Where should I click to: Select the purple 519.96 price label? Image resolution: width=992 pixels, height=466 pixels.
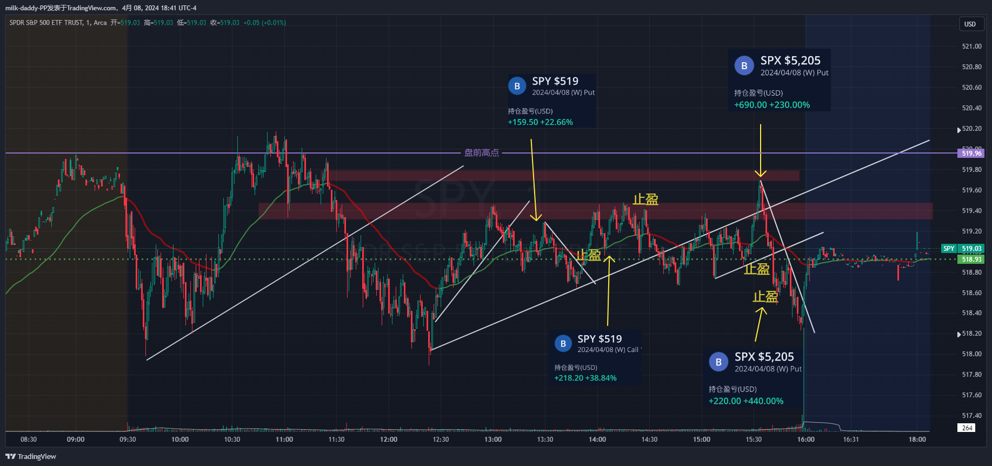(971, 154)
